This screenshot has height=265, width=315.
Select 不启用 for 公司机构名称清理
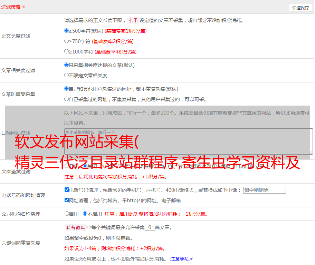coord(85,214)
